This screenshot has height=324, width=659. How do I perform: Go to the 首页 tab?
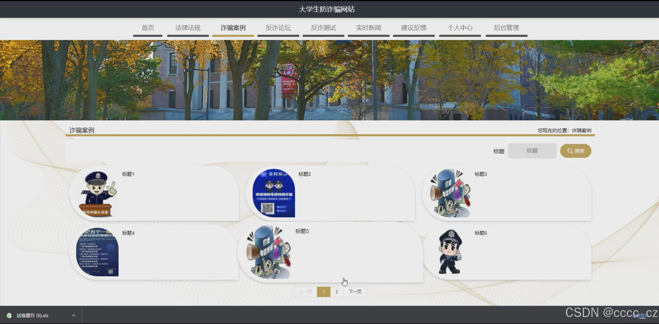point(148,28)
